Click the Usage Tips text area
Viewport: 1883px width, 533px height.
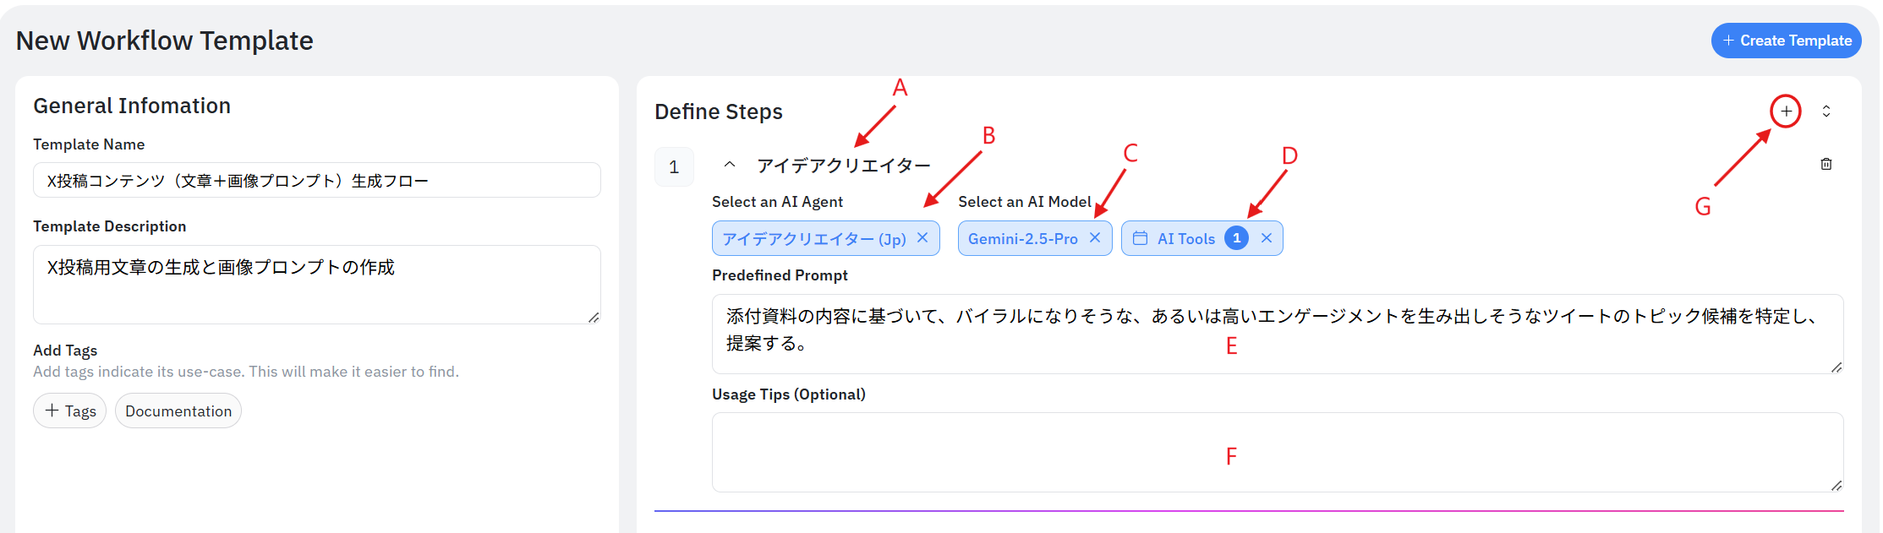click(1277, 452)
